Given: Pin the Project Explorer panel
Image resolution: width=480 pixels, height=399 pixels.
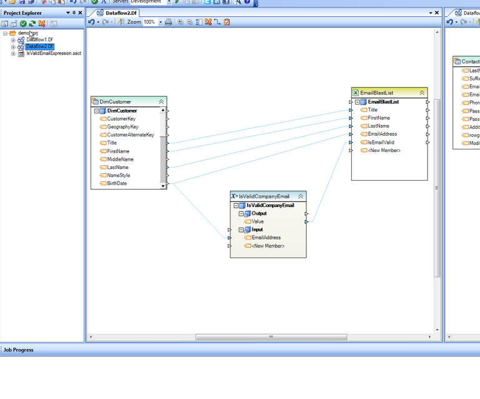Looking at the screenshot, I should pyautogui.click(x=74, y=13).
